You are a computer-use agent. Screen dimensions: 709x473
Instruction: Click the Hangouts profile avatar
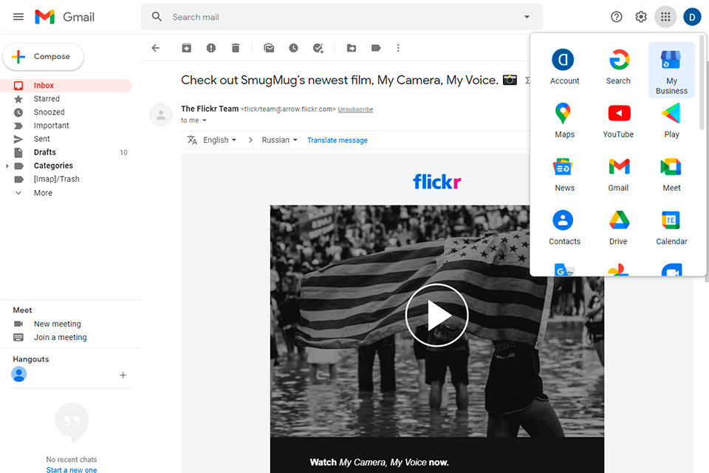point(18,374)
